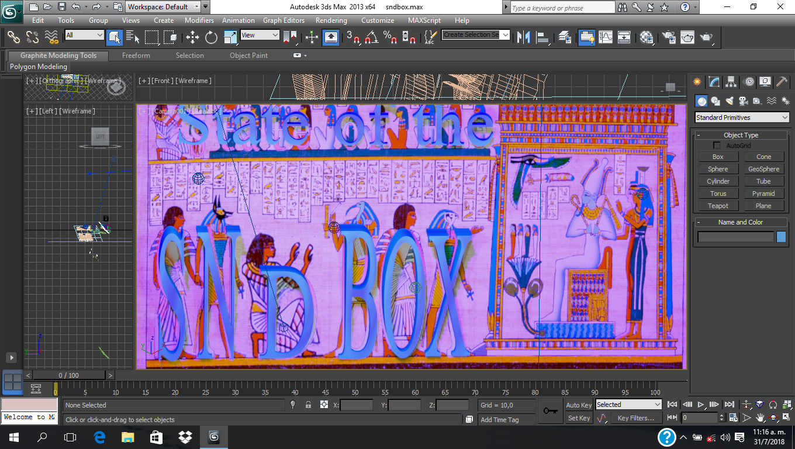Viewport: 795px width, 449px height.
Task: Choose the Bind to Space Warp tool
Action: [52, 37]
